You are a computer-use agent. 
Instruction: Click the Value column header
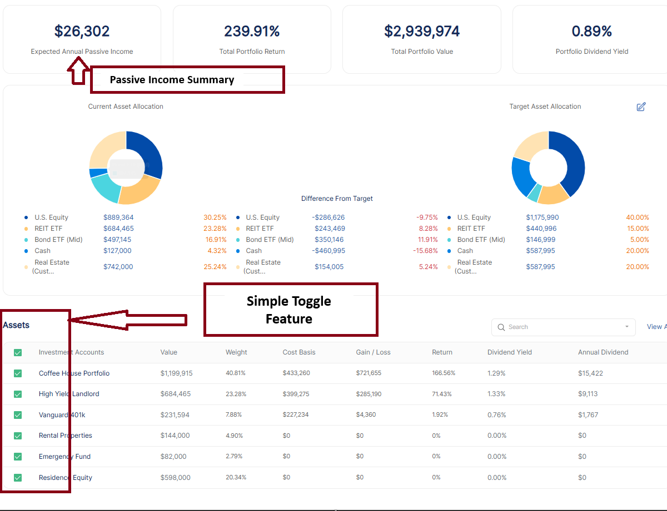point(169,352)
